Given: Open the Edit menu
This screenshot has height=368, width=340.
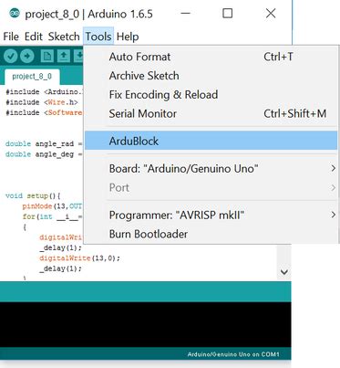Looking at the screenshot, I should 34,37.
